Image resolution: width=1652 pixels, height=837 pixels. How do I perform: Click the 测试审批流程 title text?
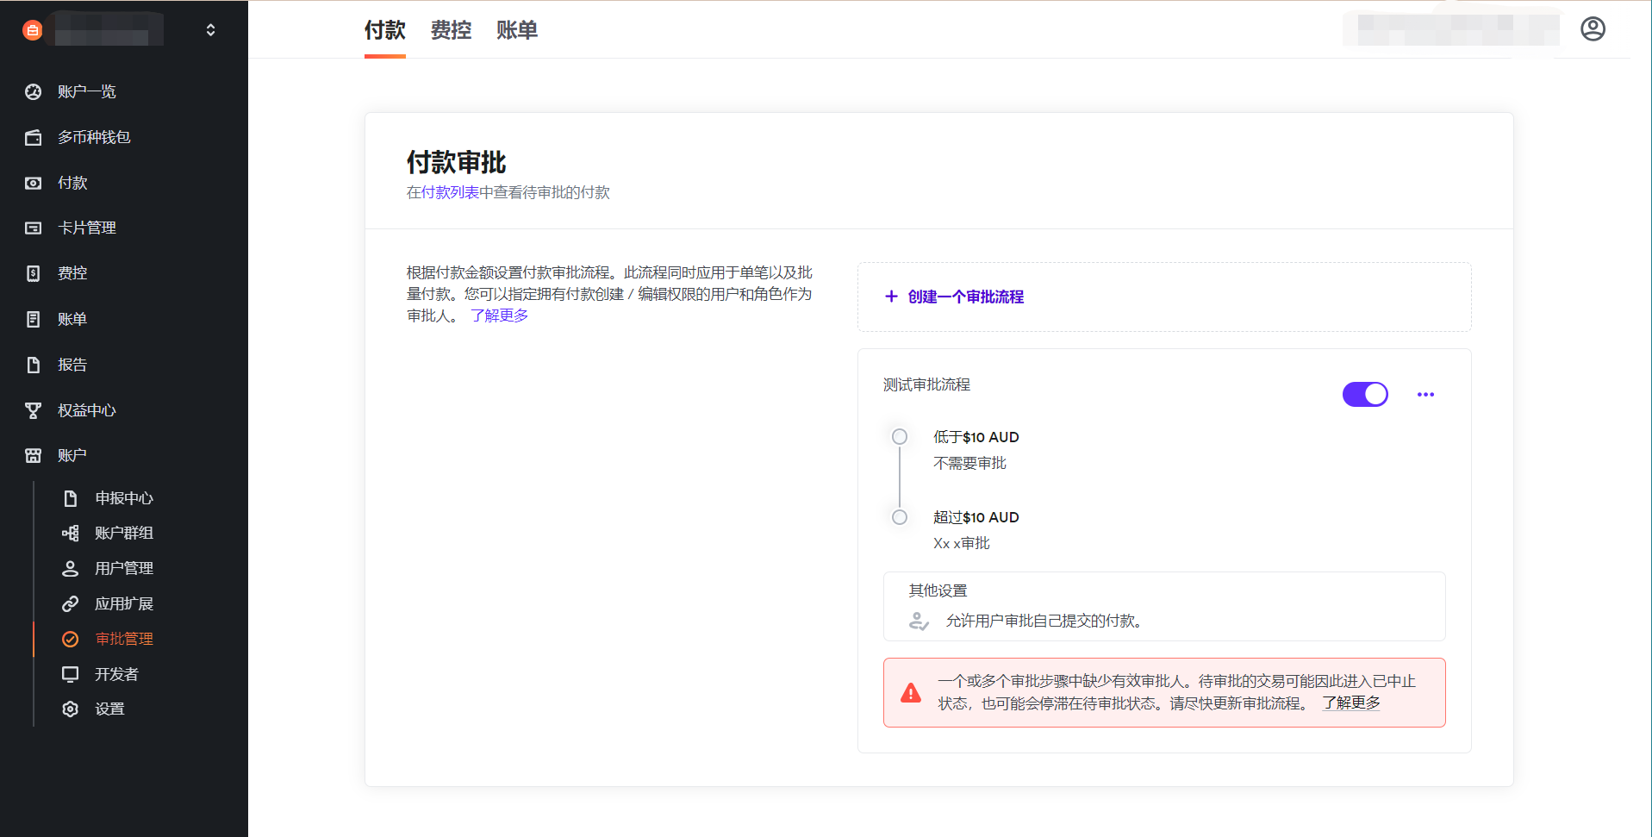[926, 384]
